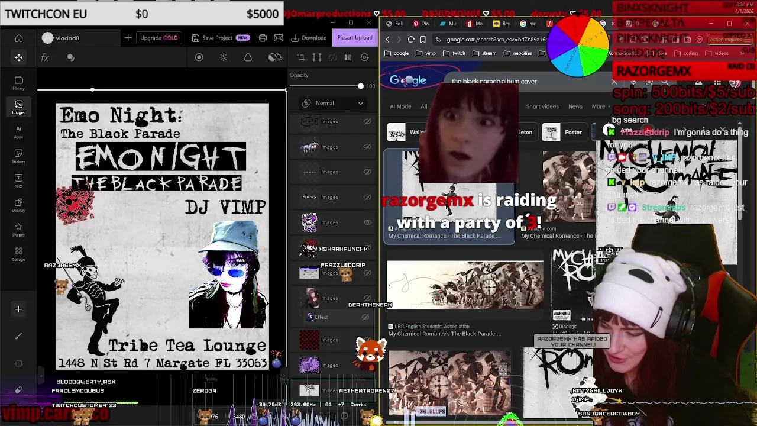Screen dimensions: 757x426
Task: Open the Shapes panel
Action: point(18,230)
